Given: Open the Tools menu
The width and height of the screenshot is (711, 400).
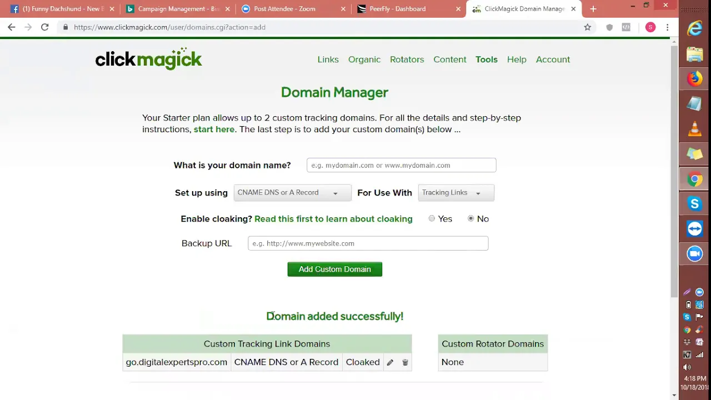Looking at the screenshot, I should 487,59.
